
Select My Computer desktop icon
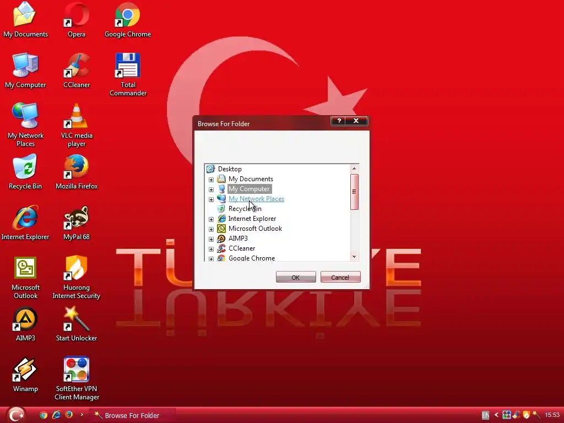[25, 70]
